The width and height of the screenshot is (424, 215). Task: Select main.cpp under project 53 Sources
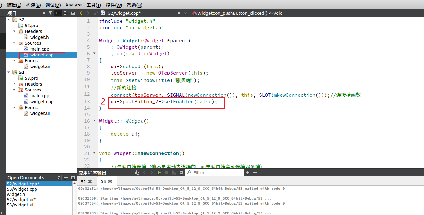(40, 96)
